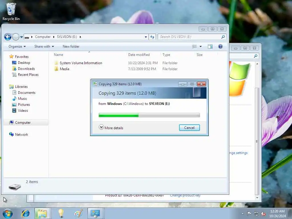Viewport: 292px width, 219px height.
Task: Open the Windows Start menu
Action: (x=8, y=213)
